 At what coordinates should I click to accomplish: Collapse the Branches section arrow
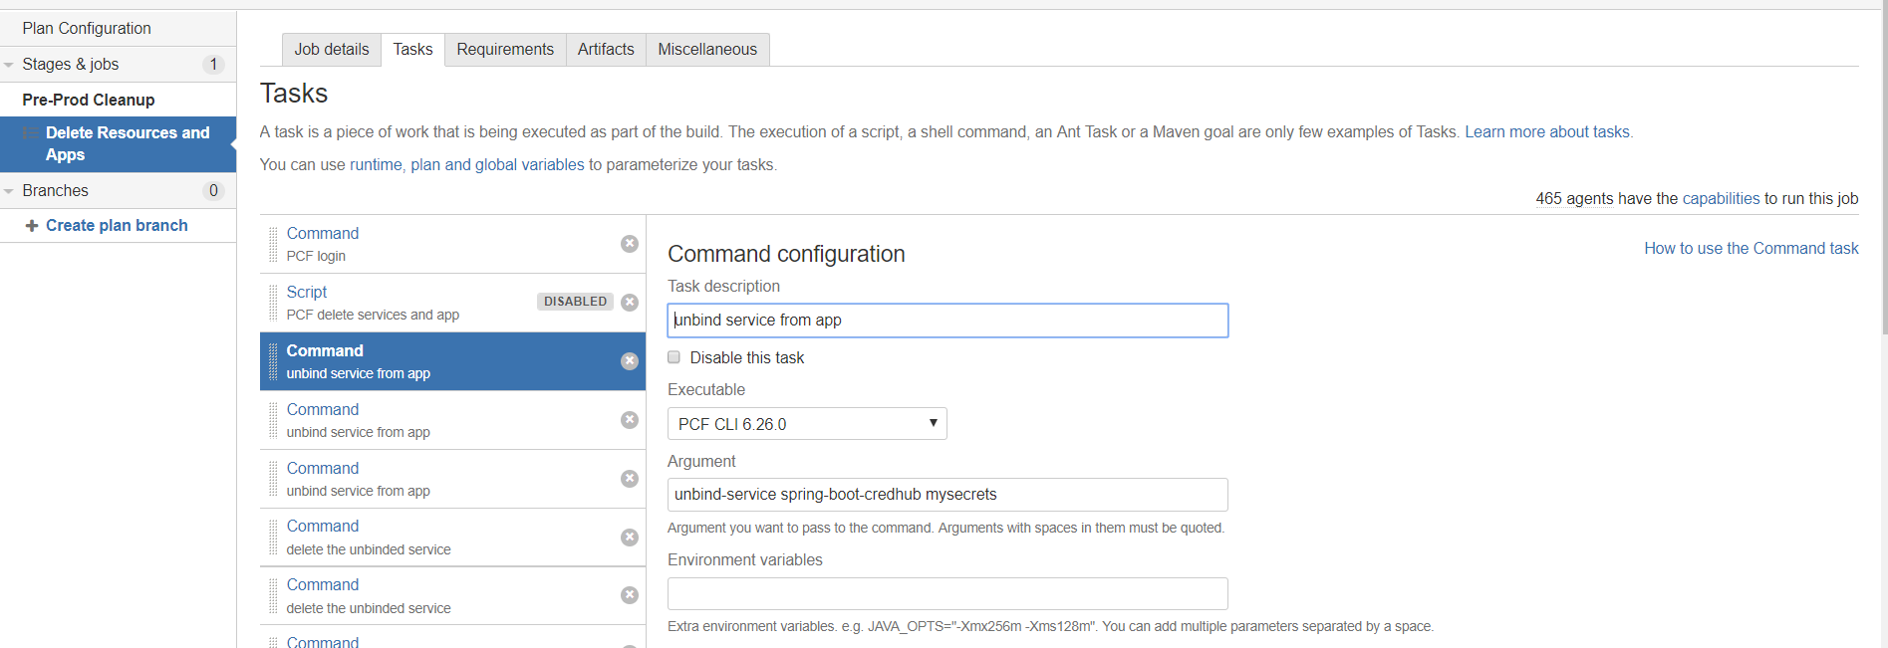pos(9,191)
